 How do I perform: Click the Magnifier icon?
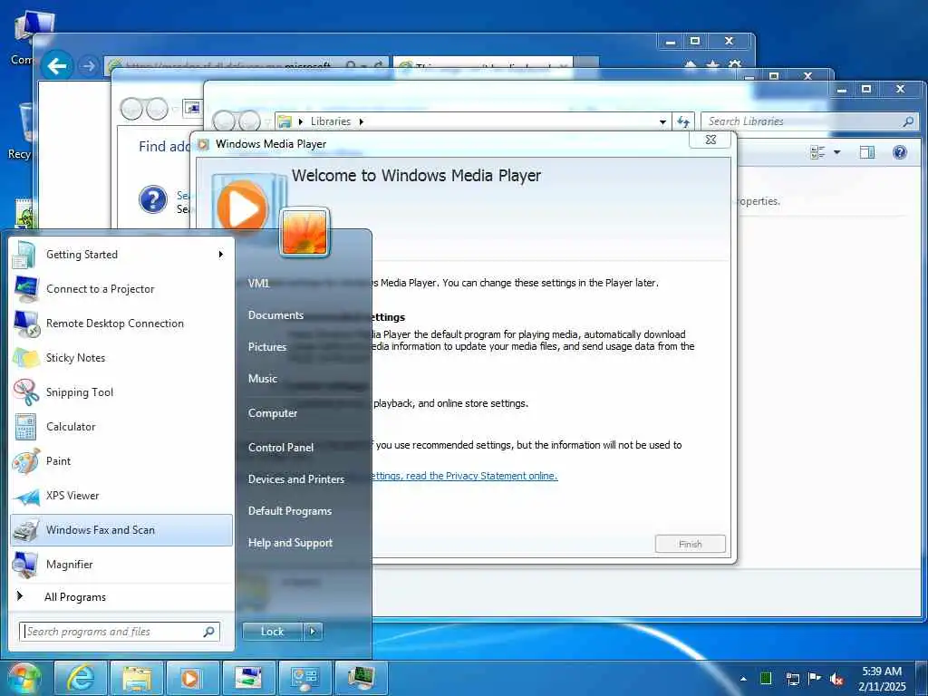pos(26,565)
